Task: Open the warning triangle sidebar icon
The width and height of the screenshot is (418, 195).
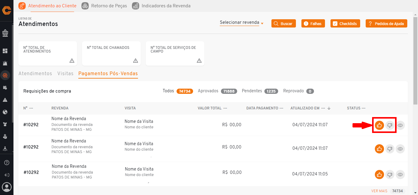Action: (x=5, y=100)
